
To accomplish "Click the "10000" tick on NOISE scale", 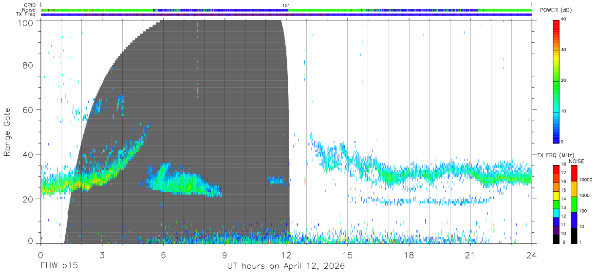I will 586,180.
